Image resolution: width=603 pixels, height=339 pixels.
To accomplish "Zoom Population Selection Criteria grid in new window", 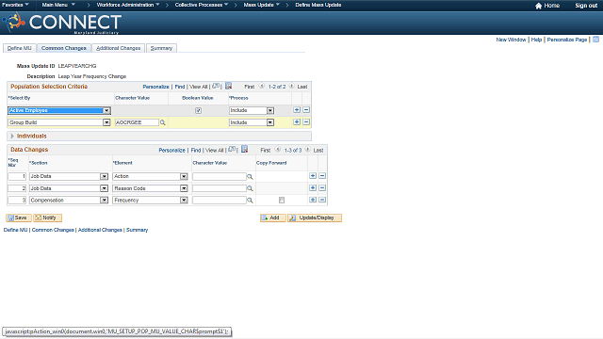I will tap(216, 86).
